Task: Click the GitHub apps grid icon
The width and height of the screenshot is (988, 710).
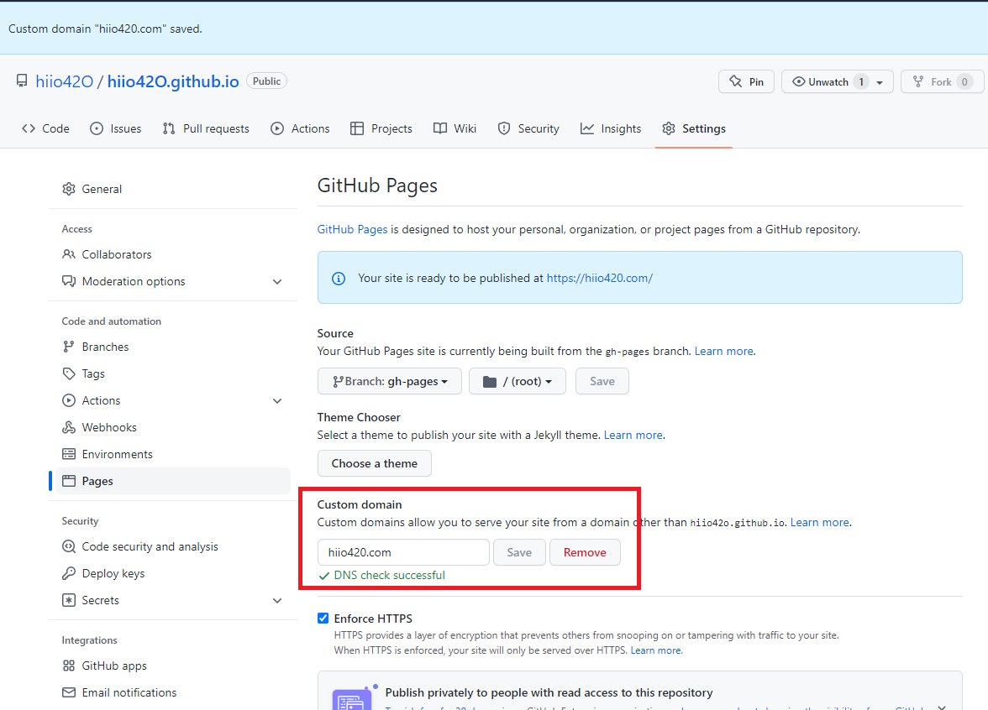Action: click(69, 666)
